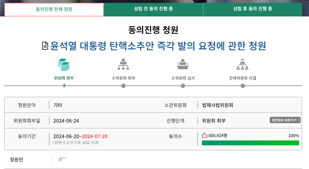Viewport: 309px width, 169px height.
Task: Click the gray dot below 소위원회 심사
Action: pyautogui.click(x=183, y=85)
